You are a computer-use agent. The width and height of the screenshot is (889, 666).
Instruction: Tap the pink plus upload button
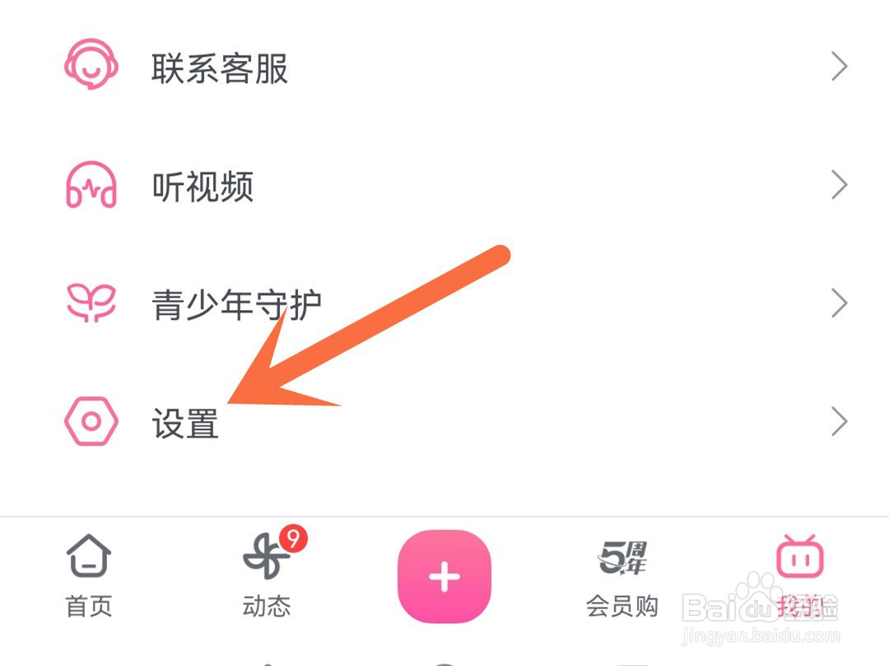[444, 576]
